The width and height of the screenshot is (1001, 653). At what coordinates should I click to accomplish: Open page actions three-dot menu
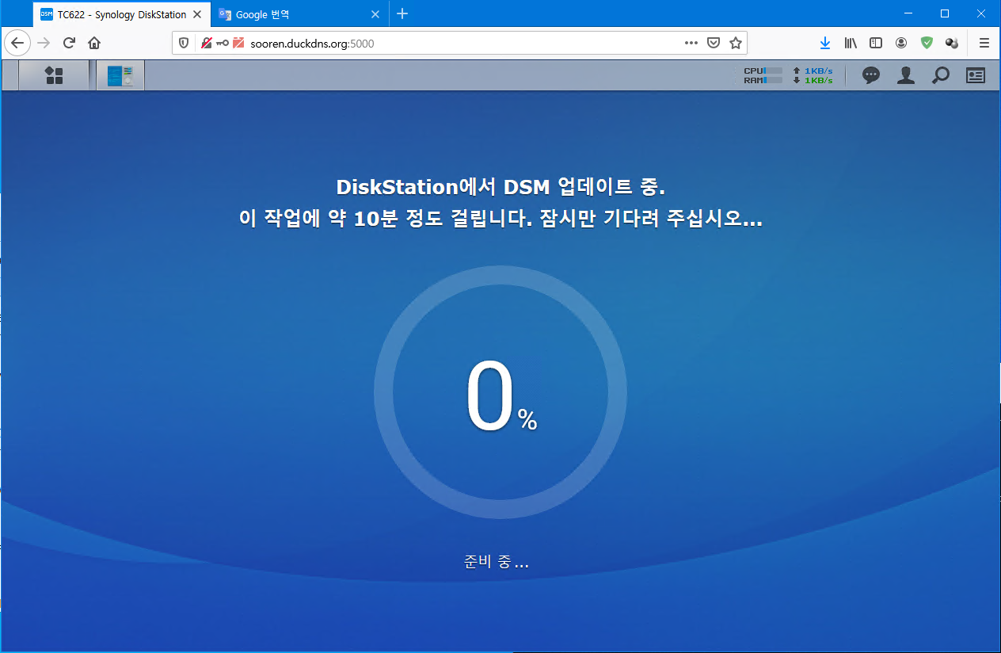click(x=691, y=43)
